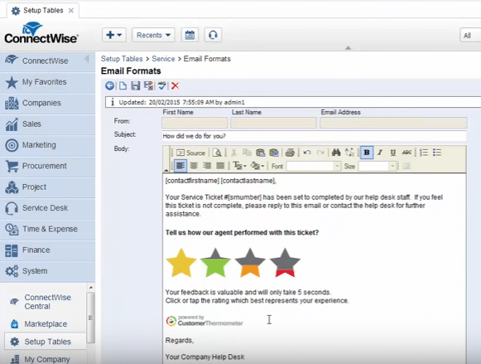481x364 pixels.
Task: Click the red X delete icon
Action: pos(176,85)
